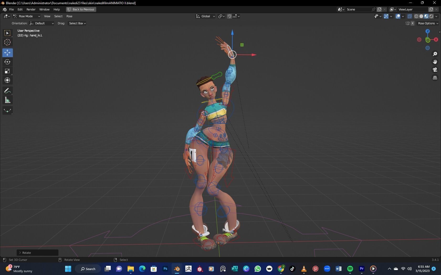
Task: Select the Measure tool
Action: (x=7, y=100)
